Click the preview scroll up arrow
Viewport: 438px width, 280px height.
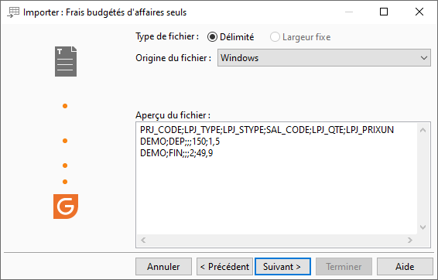point(423,130)
